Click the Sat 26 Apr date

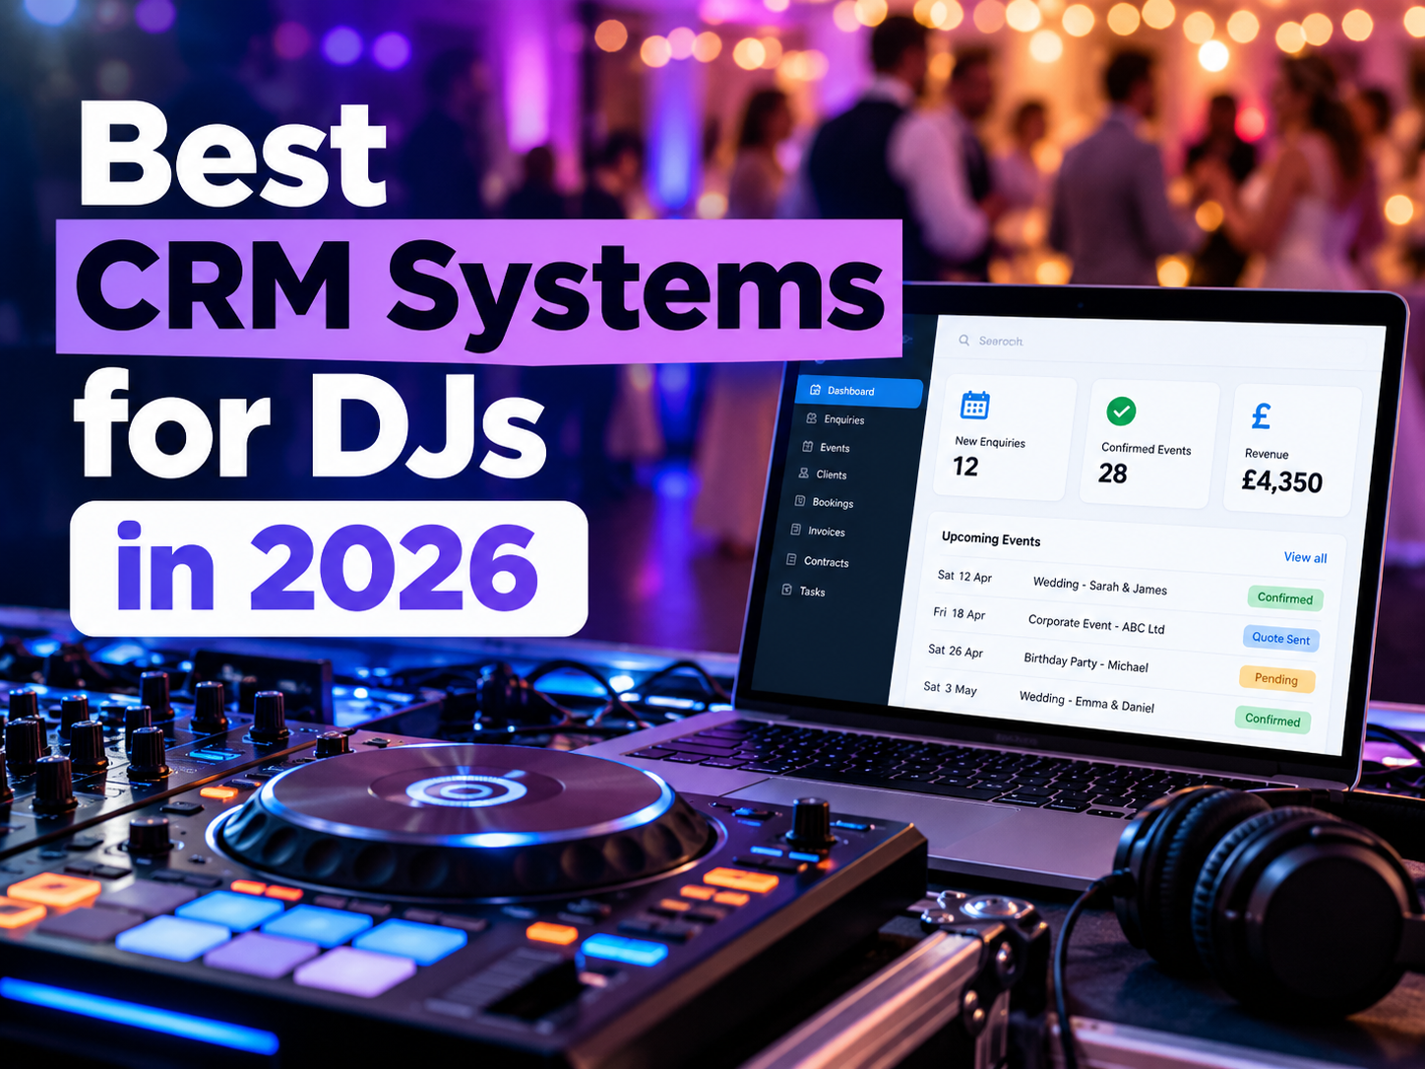955,651
